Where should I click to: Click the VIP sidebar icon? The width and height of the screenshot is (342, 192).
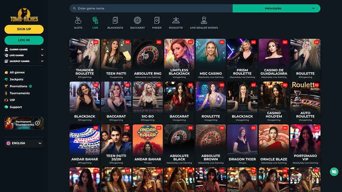click(6, 100)
